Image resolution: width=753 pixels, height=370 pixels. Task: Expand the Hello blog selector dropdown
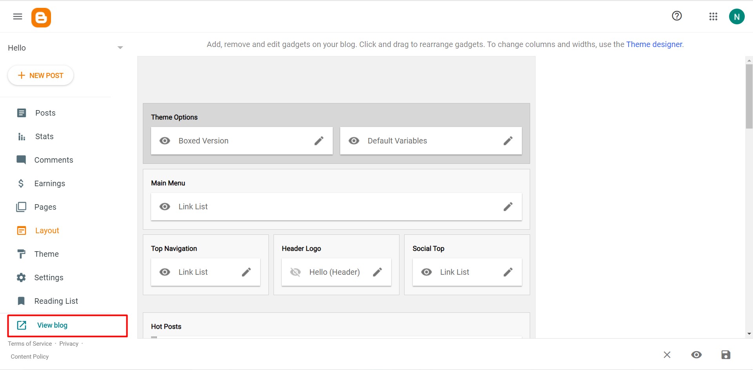pos(120,48)
